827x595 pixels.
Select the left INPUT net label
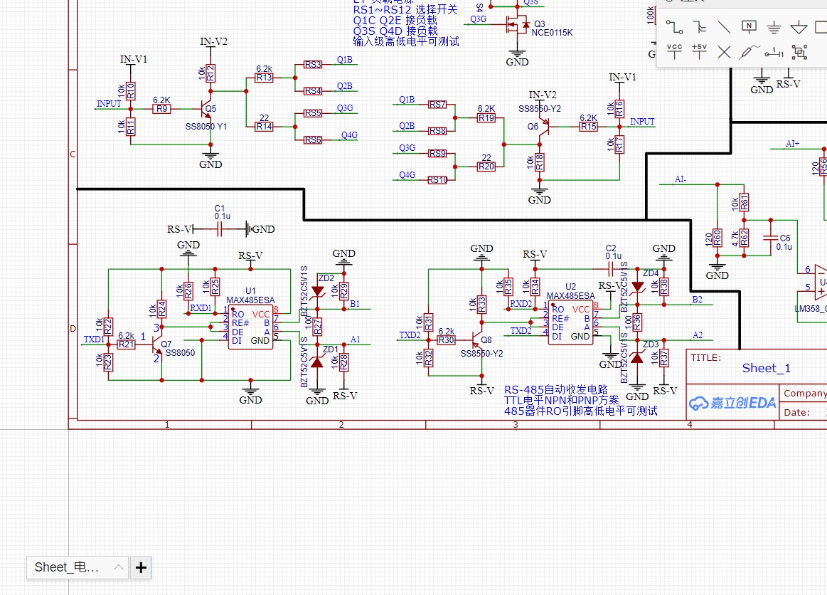109,104
